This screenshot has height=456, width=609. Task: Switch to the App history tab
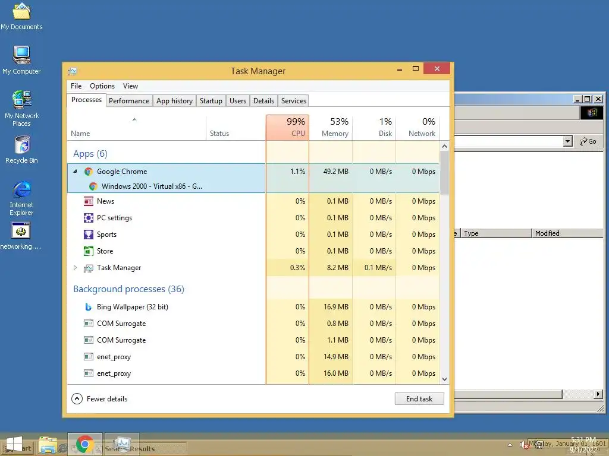pyautogui.click(x=174, y=101)
